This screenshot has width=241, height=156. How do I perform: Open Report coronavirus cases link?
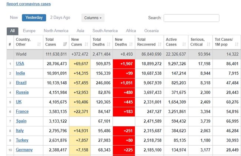29,4
